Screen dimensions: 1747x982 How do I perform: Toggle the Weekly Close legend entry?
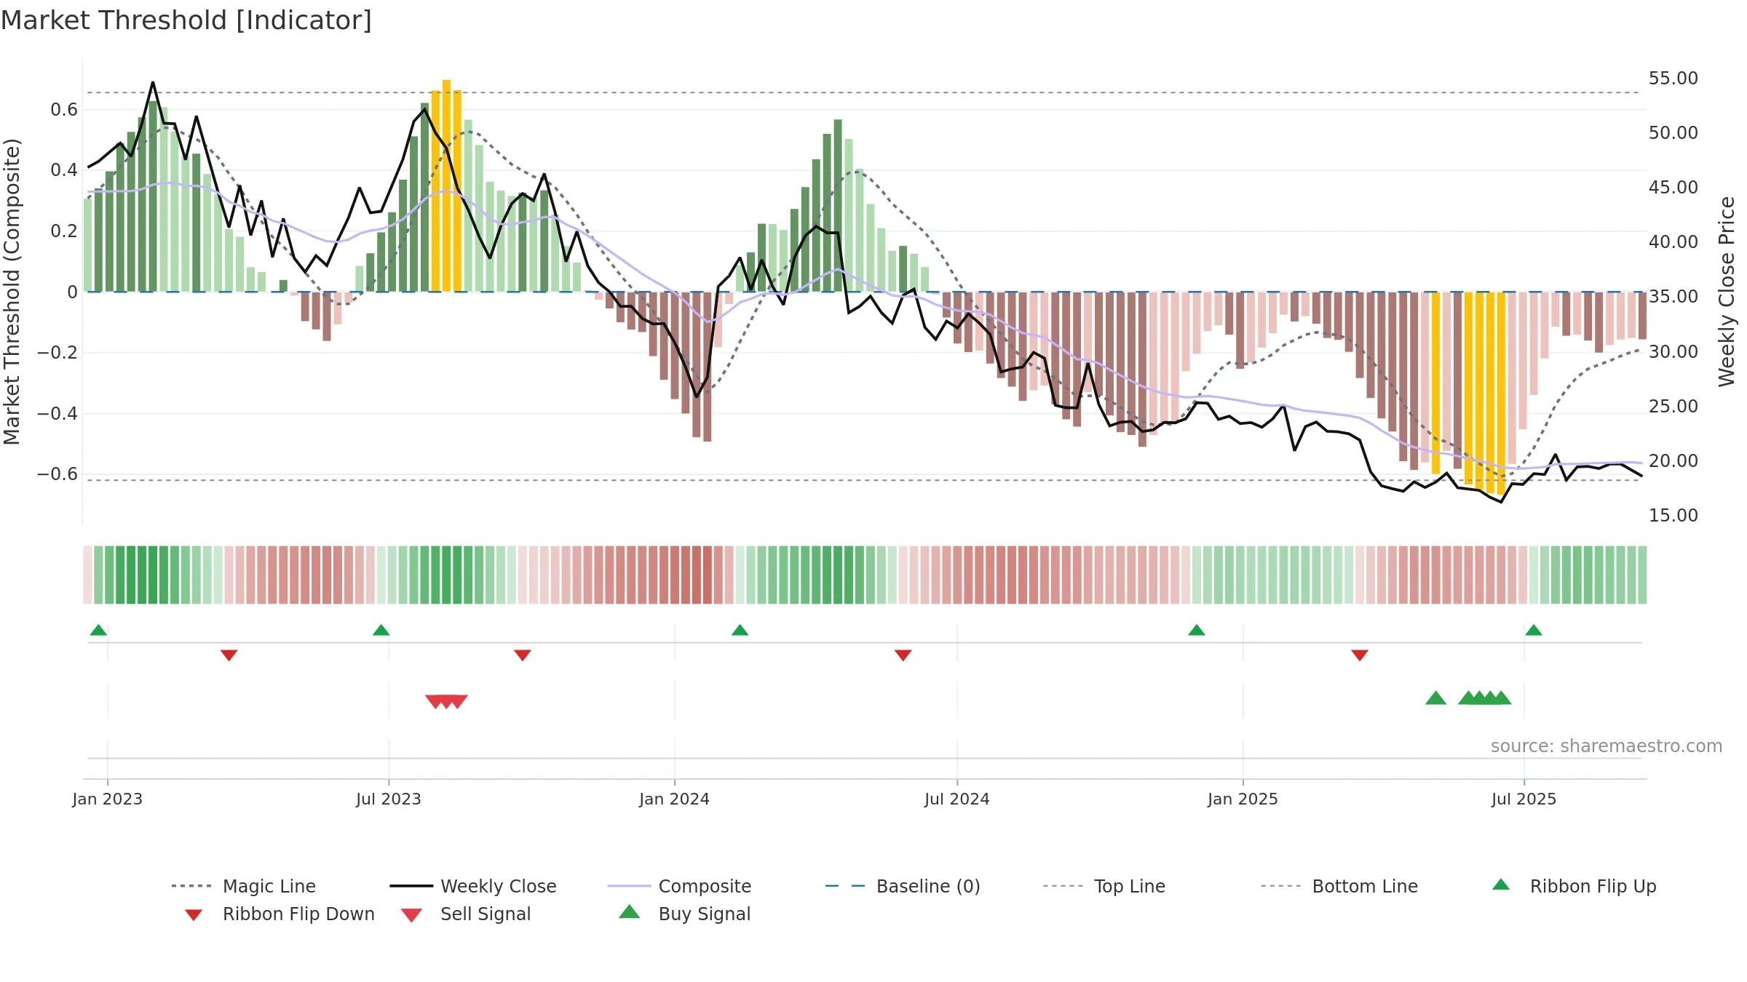[472, 886]
